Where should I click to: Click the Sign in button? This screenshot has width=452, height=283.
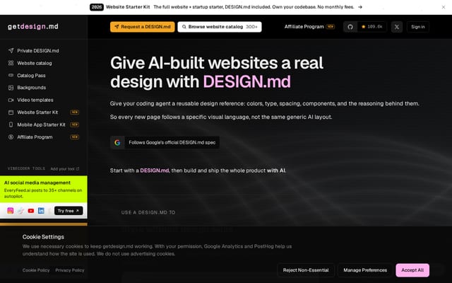click(x=417, y=27)
